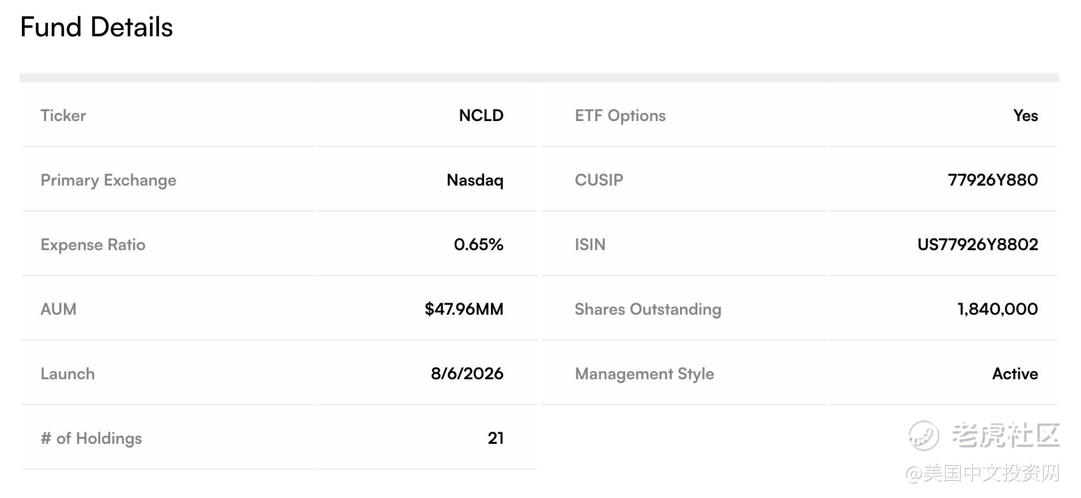Select the CUSIP code 77926Y880

coord(993,180)
